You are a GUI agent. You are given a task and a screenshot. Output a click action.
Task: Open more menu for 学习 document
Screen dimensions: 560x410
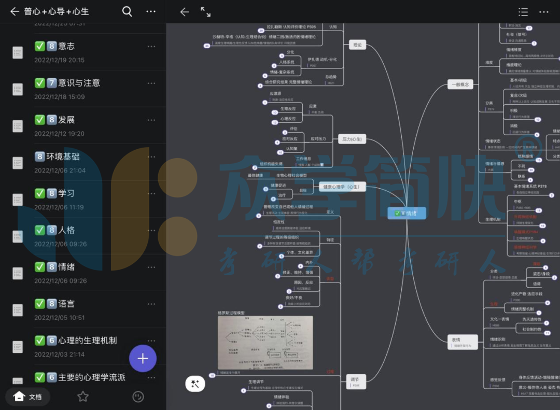[151, 193]
